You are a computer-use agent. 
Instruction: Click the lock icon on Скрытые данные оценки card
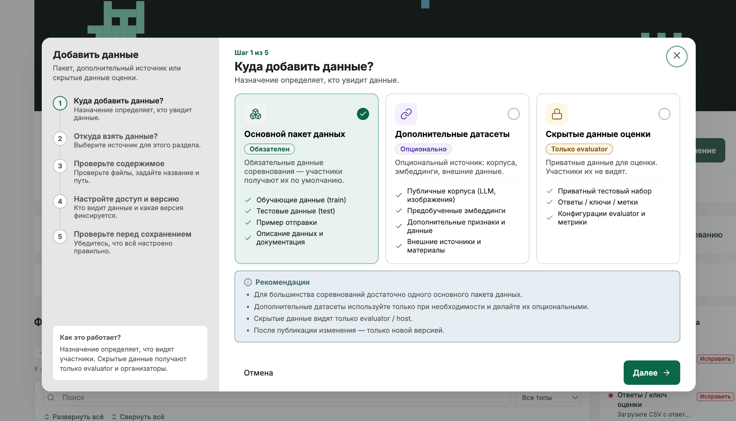point(557,114)
